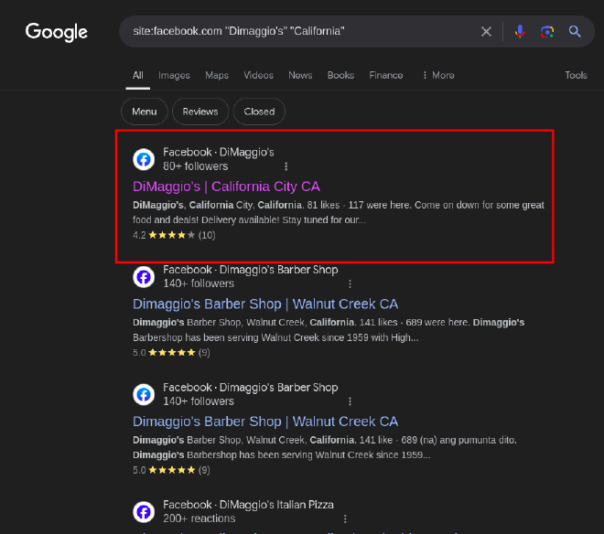The height and width of the screenshot is (534, 604).
Task: Open the Maps tab
Action: pos(217,75)
